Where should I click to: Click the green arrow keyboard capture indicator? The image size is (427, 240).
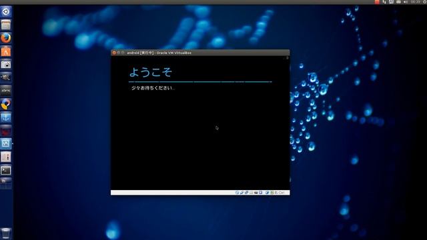click(x=272, y=193)
